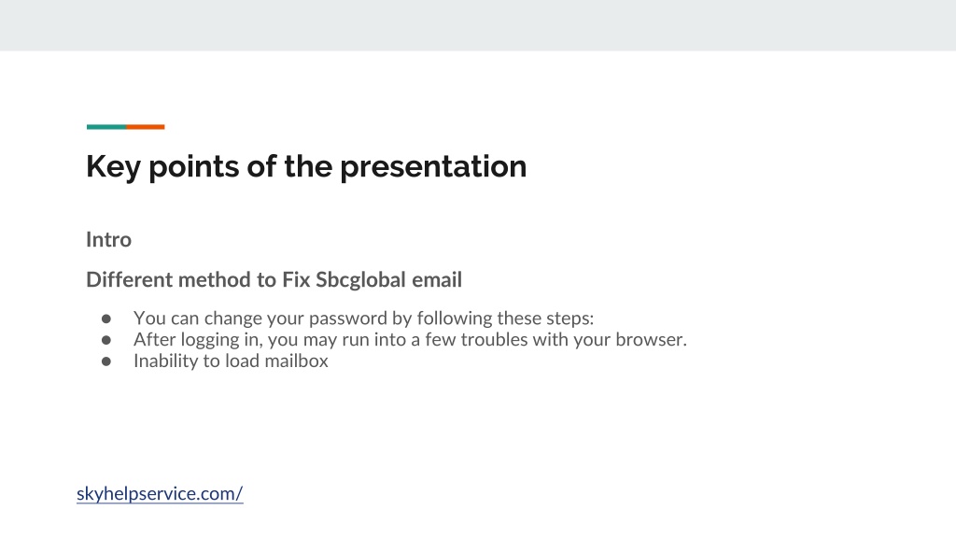956x538 pixels.
Task: Click the word 'email' in the subheading
Action: 437,279
